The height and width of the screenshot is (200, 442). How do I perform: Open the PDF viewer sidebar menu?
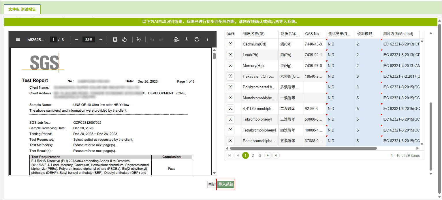18,39
